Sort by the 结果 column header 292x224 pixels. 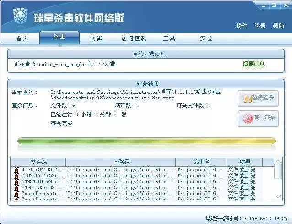(244, 162)
